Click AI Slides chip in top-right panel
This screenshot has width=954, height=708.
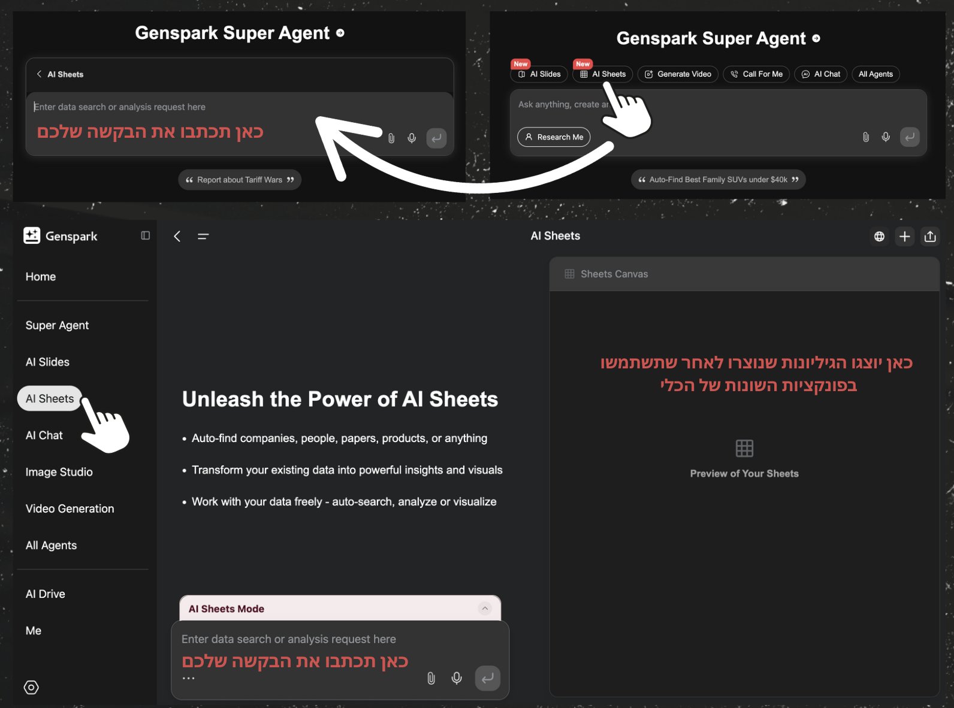coord(539,74)
